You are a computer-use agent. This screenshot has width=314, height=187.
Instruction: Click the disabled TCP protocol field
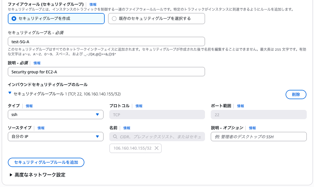tap(157, 115)
